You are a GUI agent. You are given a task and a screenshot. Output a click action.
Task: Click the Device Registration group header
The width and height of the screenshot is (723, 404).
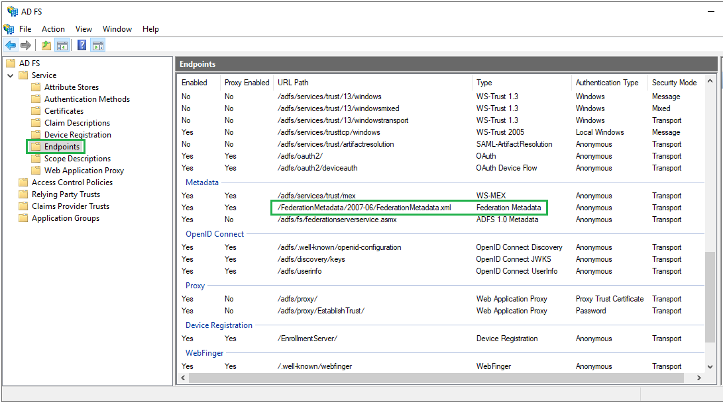click(x=219, y=325)
